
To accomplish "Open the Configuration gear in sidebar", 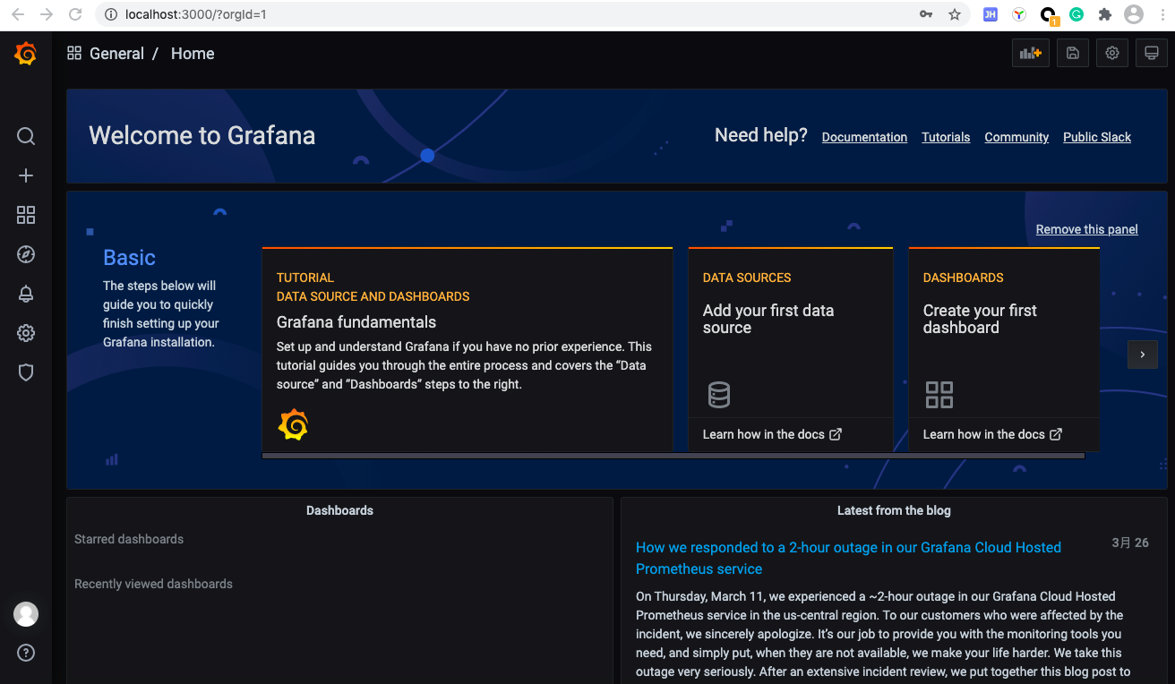I will click(26, 333).
